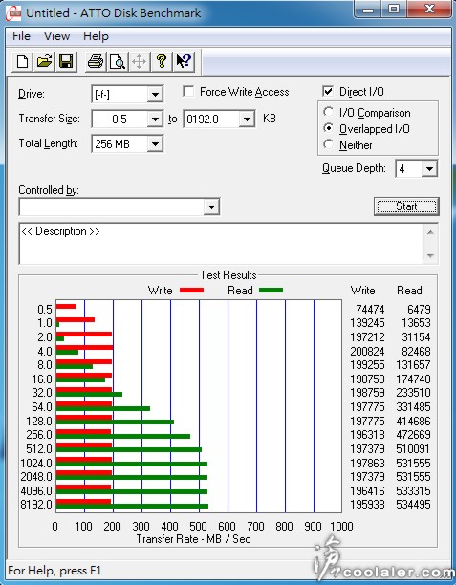This screenshot has height=585, width=456.
Task: Open Queue Depth dropdown
Action: [429, 169]
